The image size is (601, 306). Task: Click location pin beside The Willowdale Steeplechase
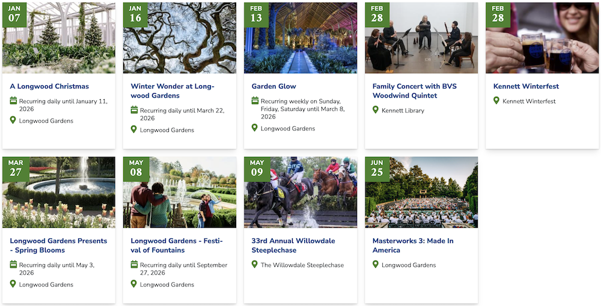pos(255,265)
